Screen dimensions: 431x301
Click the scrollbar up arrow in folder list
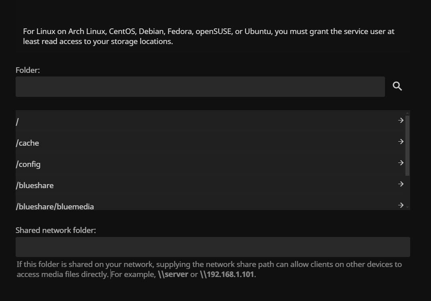pos(407,113)
